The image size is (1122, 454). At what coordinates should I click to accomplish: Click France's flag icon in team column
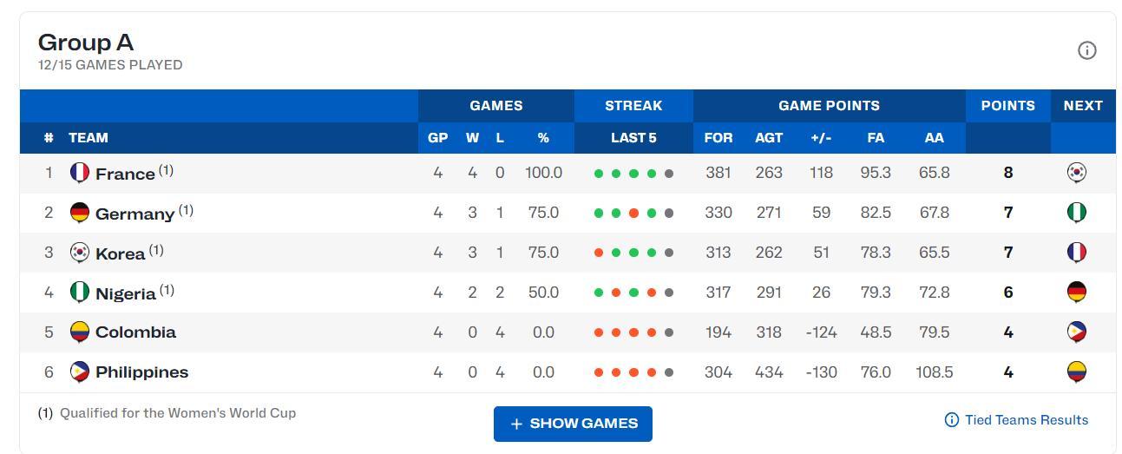[79, 173]
